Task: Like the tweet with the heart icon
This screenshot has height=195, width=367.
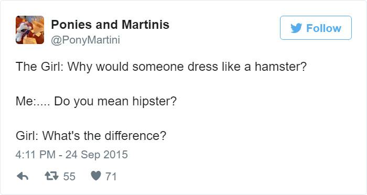Action: [x=96, y=176]
